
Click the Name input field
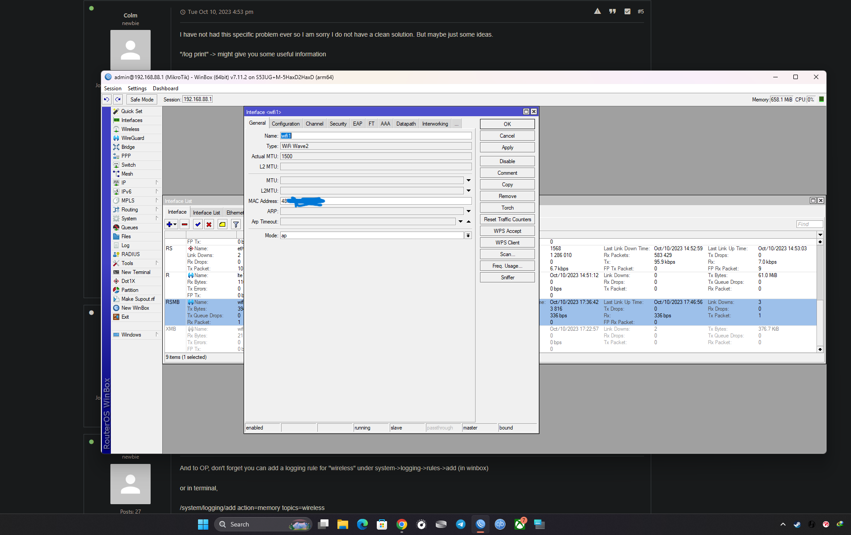click(x=376, y=136)
